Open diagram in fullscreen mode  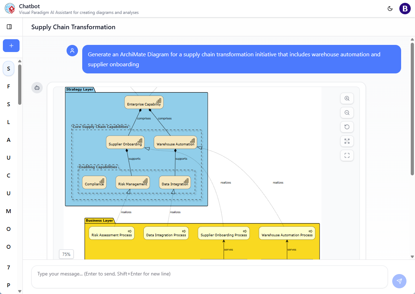(347, 155)
